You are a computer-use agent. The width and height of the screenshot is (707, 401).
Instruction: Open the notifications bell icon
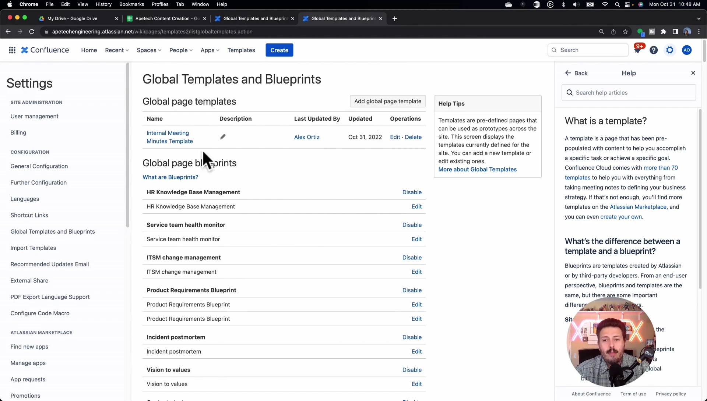tap(637, 50)
